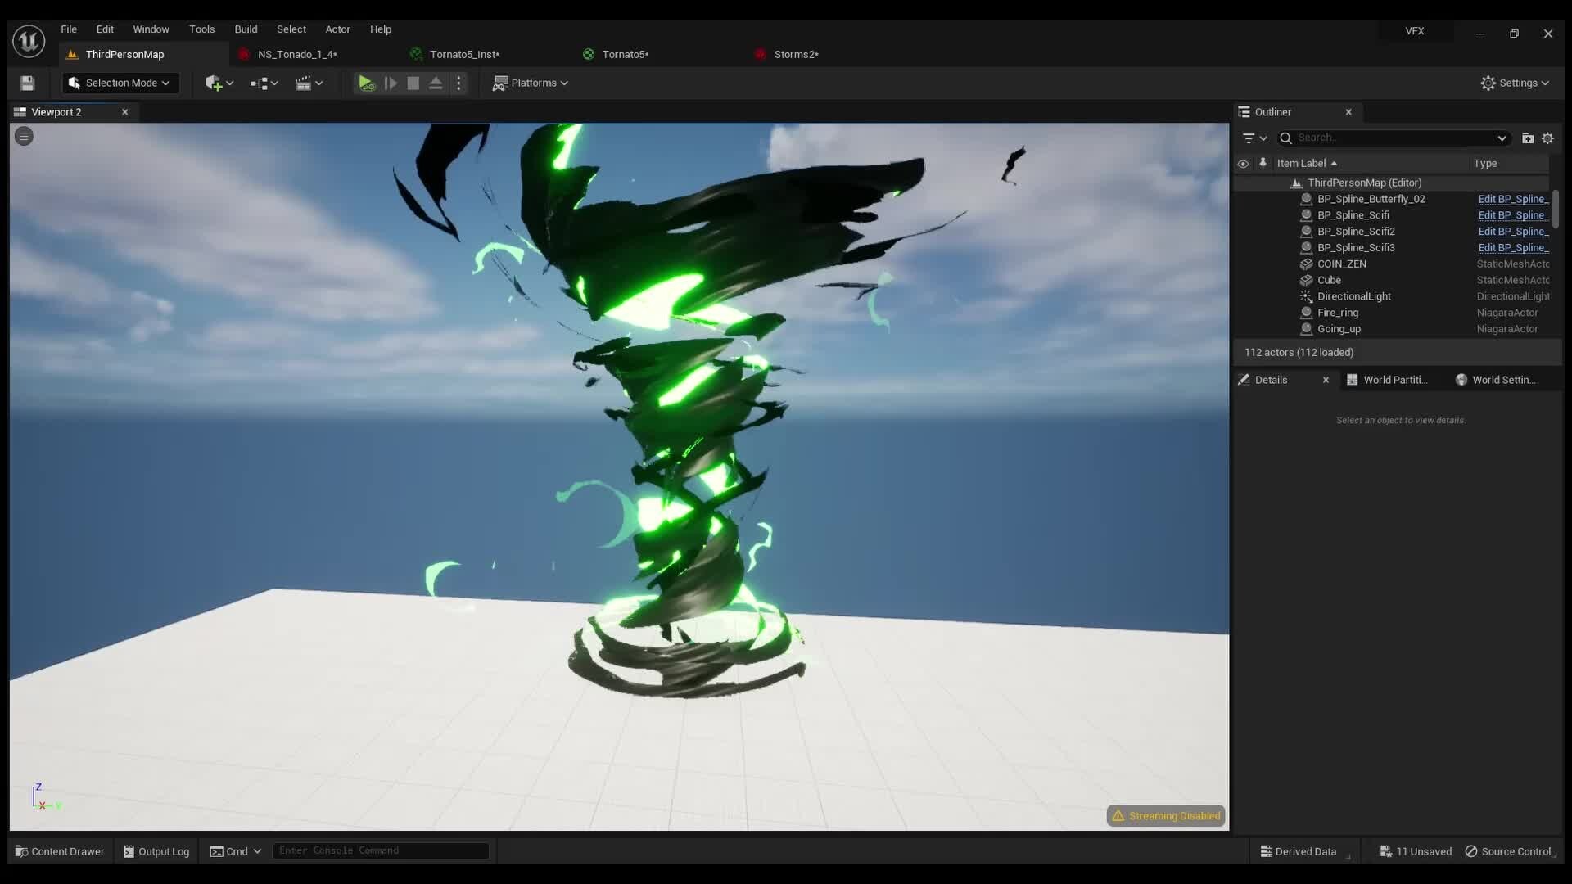Viewport: 1572px width, 884px height.
Task: Open the viewport options hamburger menu
Action: tap(23, 136)
